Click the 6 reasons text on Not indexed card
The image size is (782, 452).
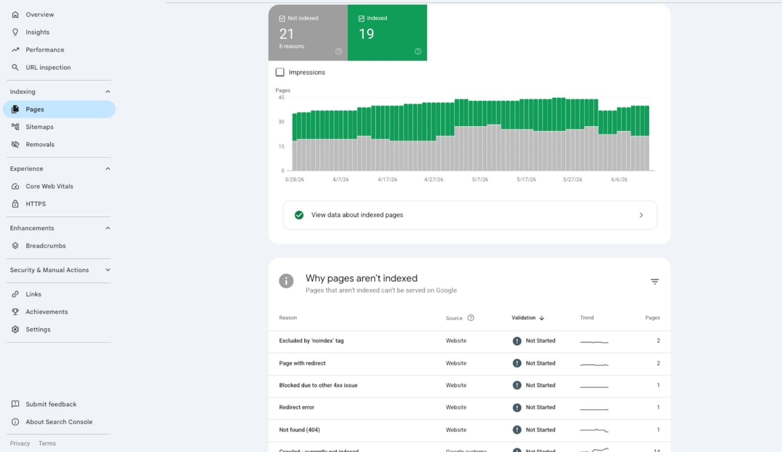click(292, 46)
